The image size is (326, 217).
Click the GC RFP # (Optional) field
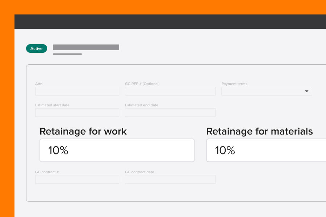[x=170, y=91]
